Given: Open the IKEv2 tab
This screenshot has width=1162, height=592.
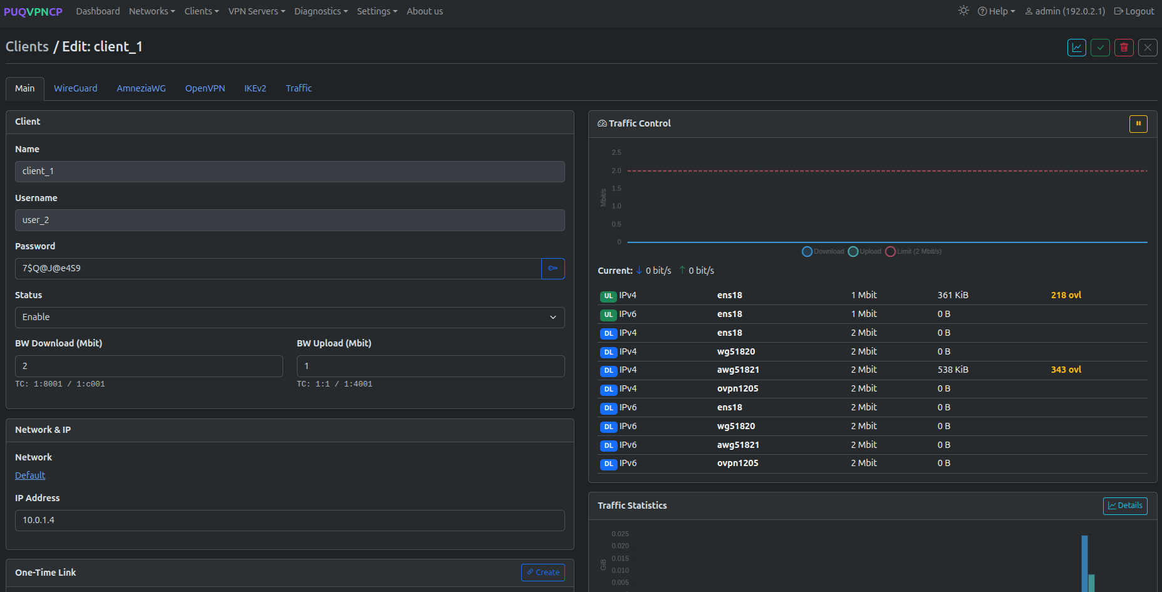Looking at the screenshot, I should tap(256, 88).
